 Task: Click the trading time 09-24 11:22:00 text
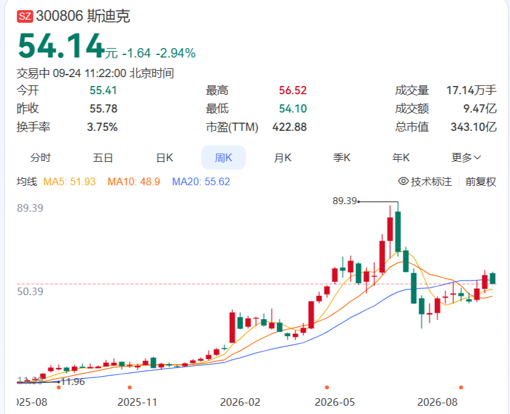click(90, 73)
